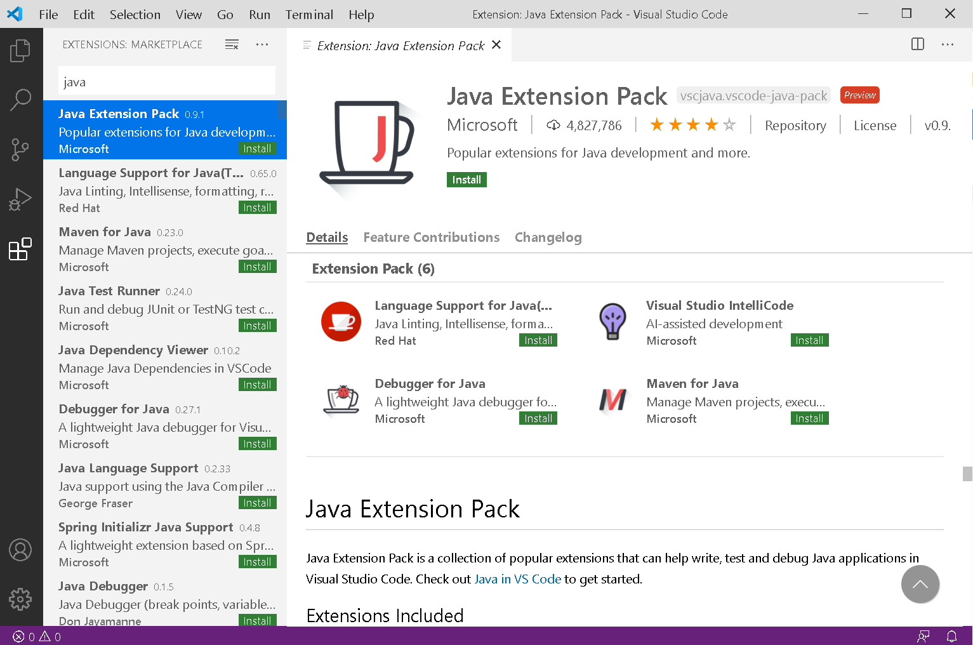This screenshot has width=973, height=645.
Task: Click the Microsoft publisher name in header
Action: click(482, 125)
